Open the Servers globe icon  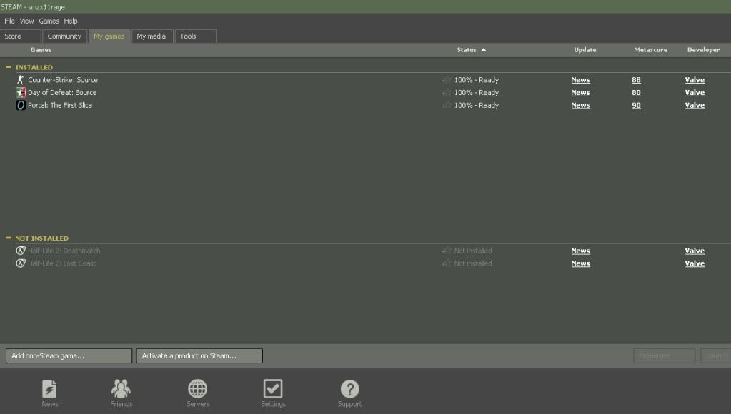coord(198,389)
